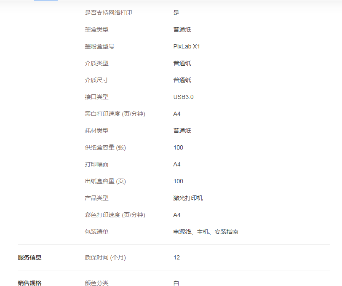This screenshot has height=286, width=342.
Task: Select the 是 value for network printing
Action: tap(176, 13)
